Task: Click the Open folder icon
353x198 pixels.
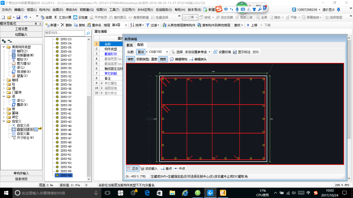Action: coord(9,17)
